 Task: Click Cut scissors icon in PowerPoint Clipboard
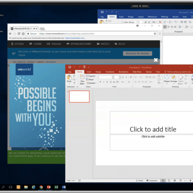[74, 76]
